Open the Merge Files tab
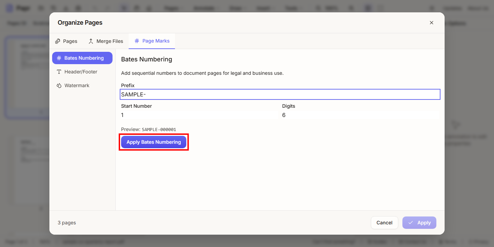The image size is (494, 247). point(106,41)
